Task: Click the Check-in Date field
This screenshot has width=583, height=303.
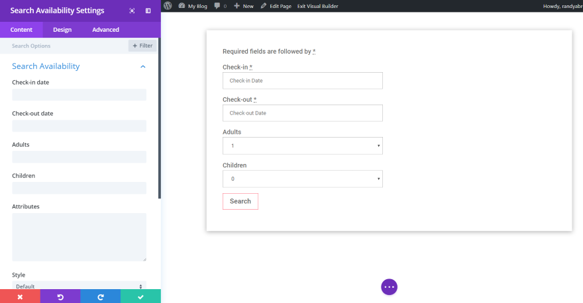Action: [x=303, y=81]
